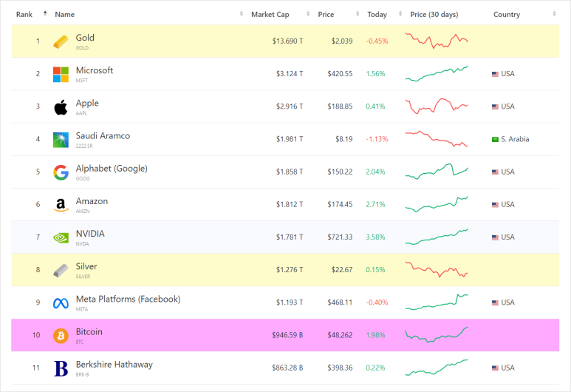Click the Silver bar icon
The height and width of the screenshot is (392, 571).
61,270
